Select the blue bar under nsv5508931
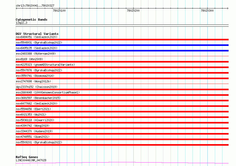This screenshot has width=236, height=166. (x=122, y=45)
